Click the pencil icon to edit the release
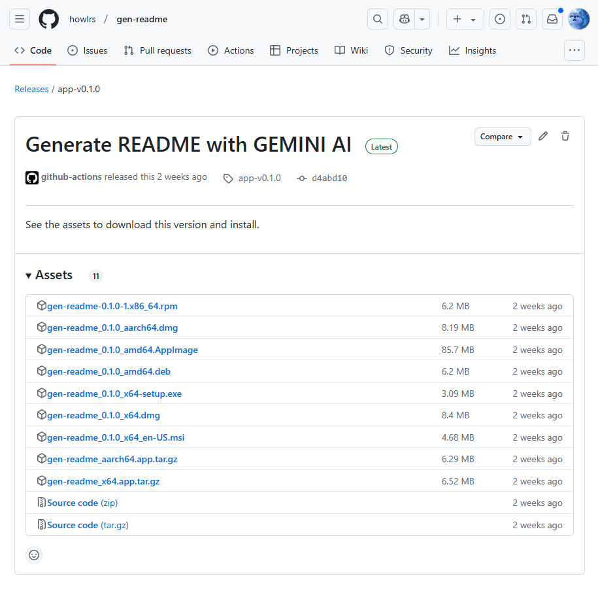Image resolution: width=598 pixels, height=591 pixels. 542,136
